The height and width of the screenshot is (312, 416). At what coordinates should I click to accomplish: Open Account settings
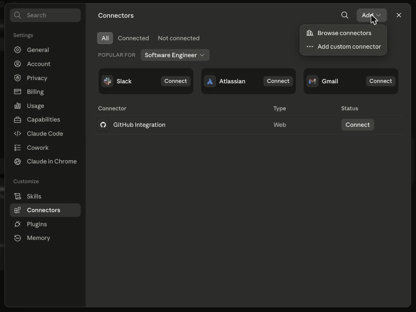45,64
